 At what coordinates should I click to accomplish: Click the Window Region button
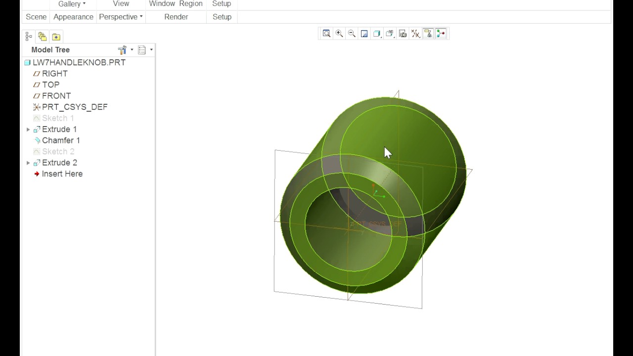176,4
